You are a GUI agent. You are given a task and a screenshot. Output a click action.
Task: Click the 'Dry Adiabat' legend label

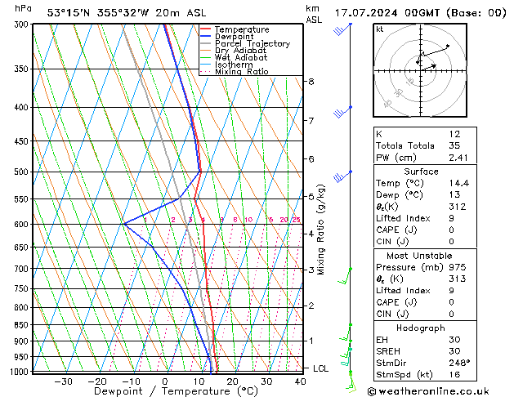click(x=240, y=51)
